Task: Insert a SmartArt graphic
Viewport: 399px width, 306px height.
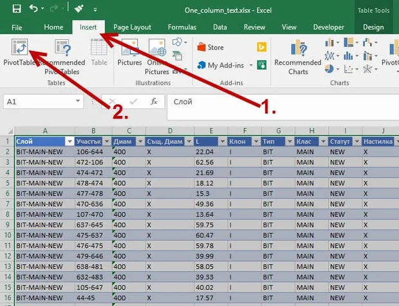Action: (177, 55)
